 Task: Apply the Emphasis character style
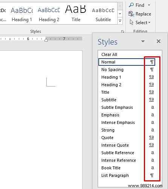coord(127,115)
